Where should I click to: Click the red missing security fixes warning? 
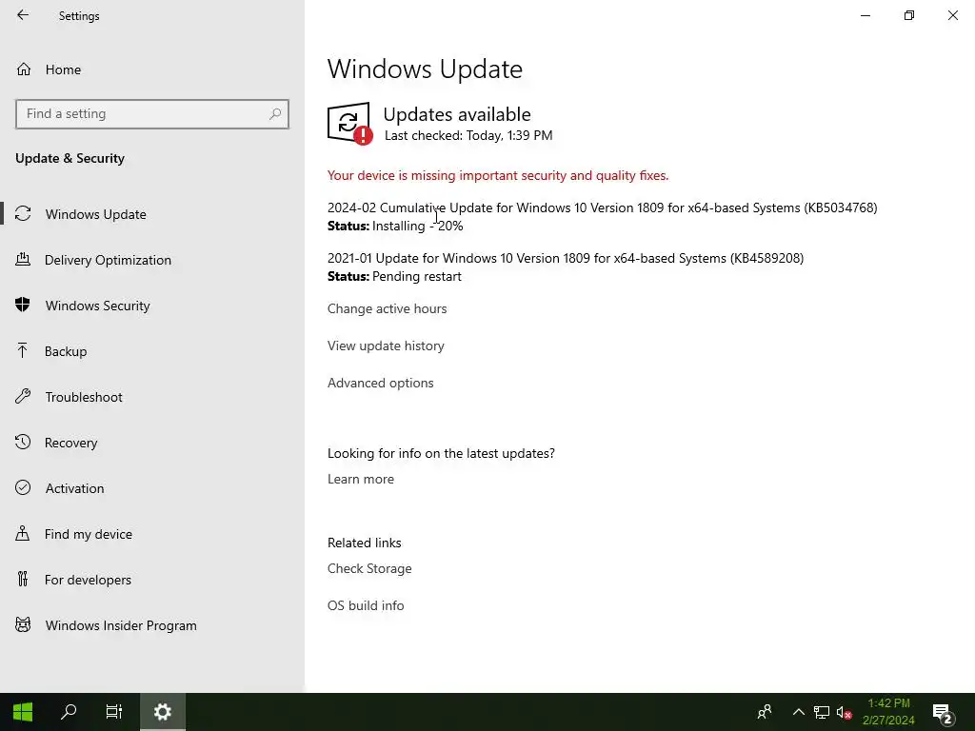[497, 175]
